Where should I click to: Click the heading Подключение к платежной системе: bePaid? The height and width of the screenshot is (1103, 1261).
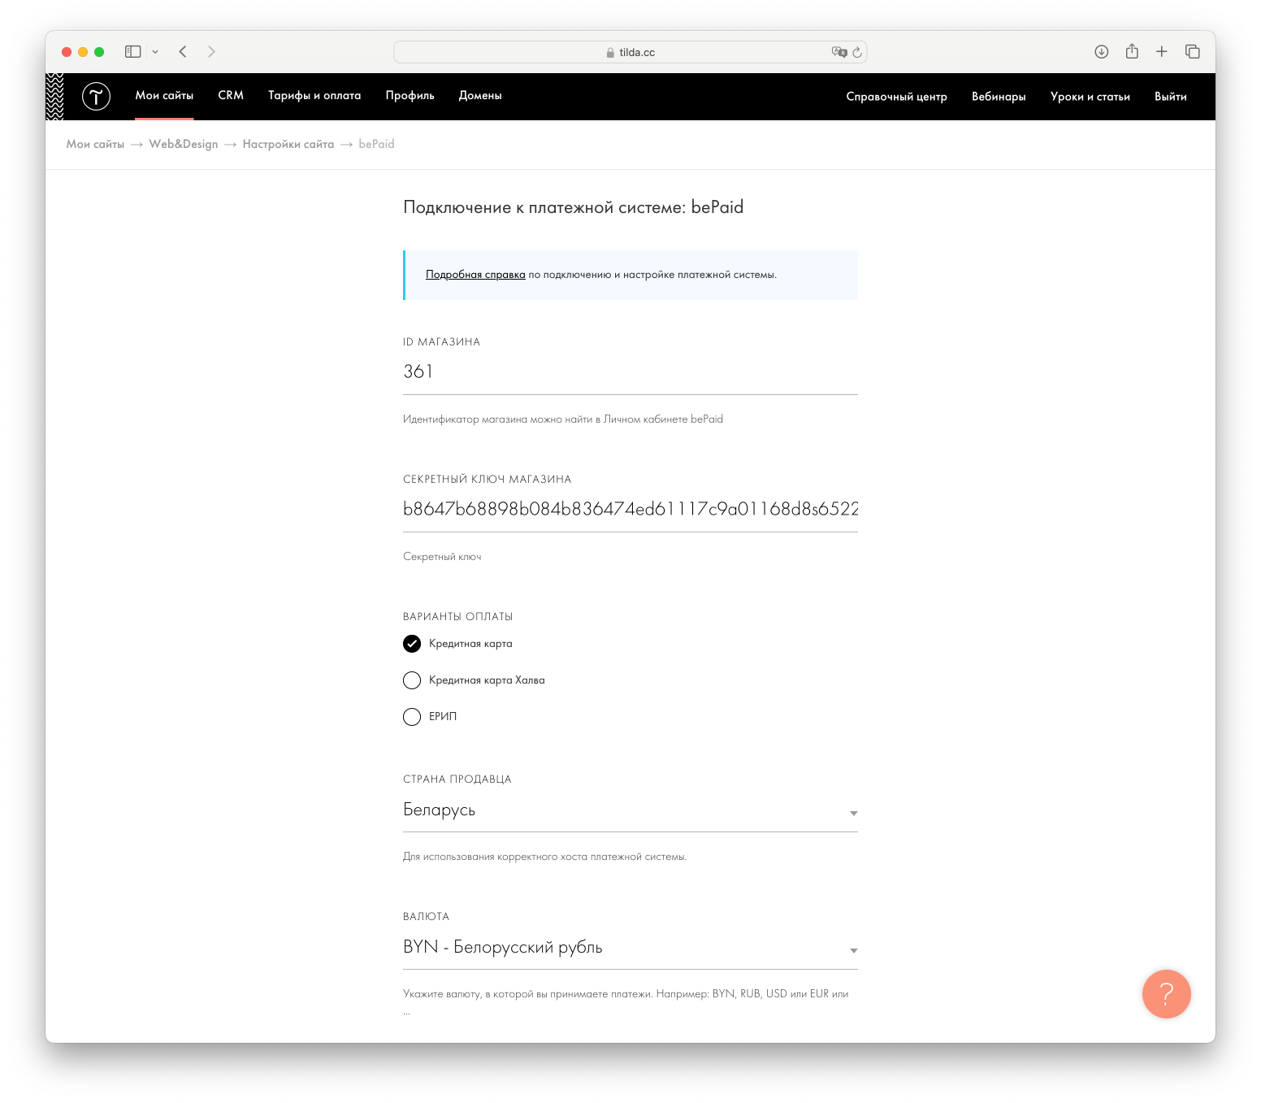573,207
